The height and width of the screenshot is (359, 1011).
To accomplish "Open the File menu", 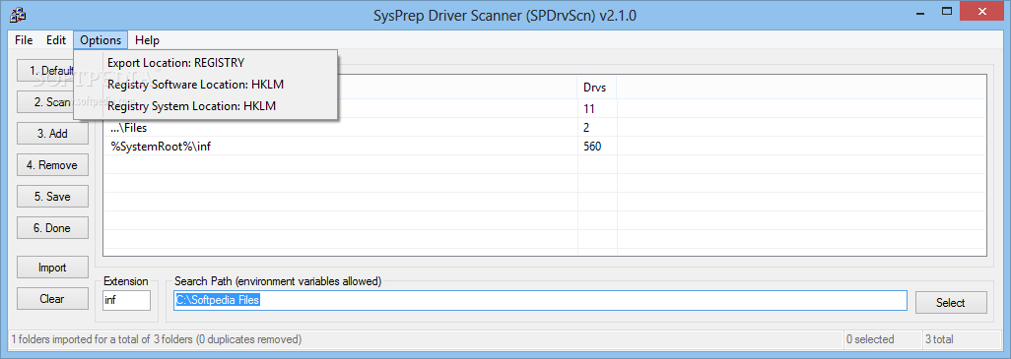I will [x=24, y=40].
